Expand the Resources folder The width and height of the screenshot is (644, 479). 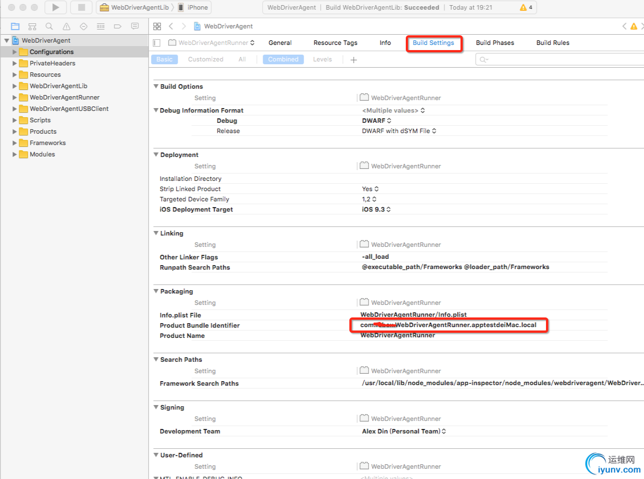point(15,75)
